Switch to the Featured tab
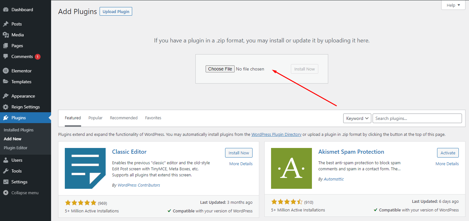This screenshot has width=469, height=221. 73,118
